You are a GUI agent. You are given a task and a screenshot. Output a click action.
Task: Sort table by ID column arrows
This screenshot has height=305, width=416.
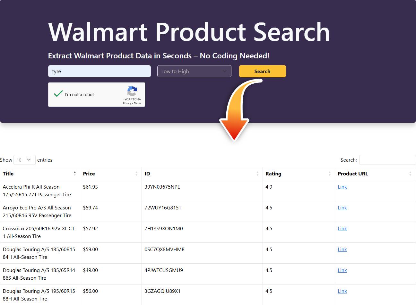coord(257,174)
